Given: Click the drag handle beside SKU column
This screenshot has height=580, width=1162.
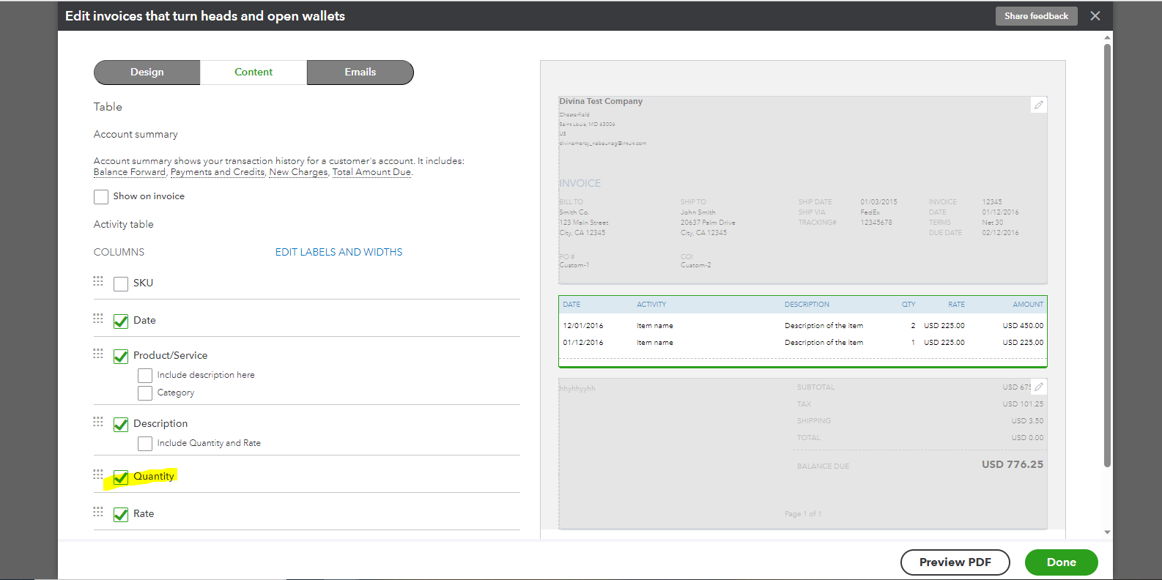Looking at the screenshot, I should (98, 281).
